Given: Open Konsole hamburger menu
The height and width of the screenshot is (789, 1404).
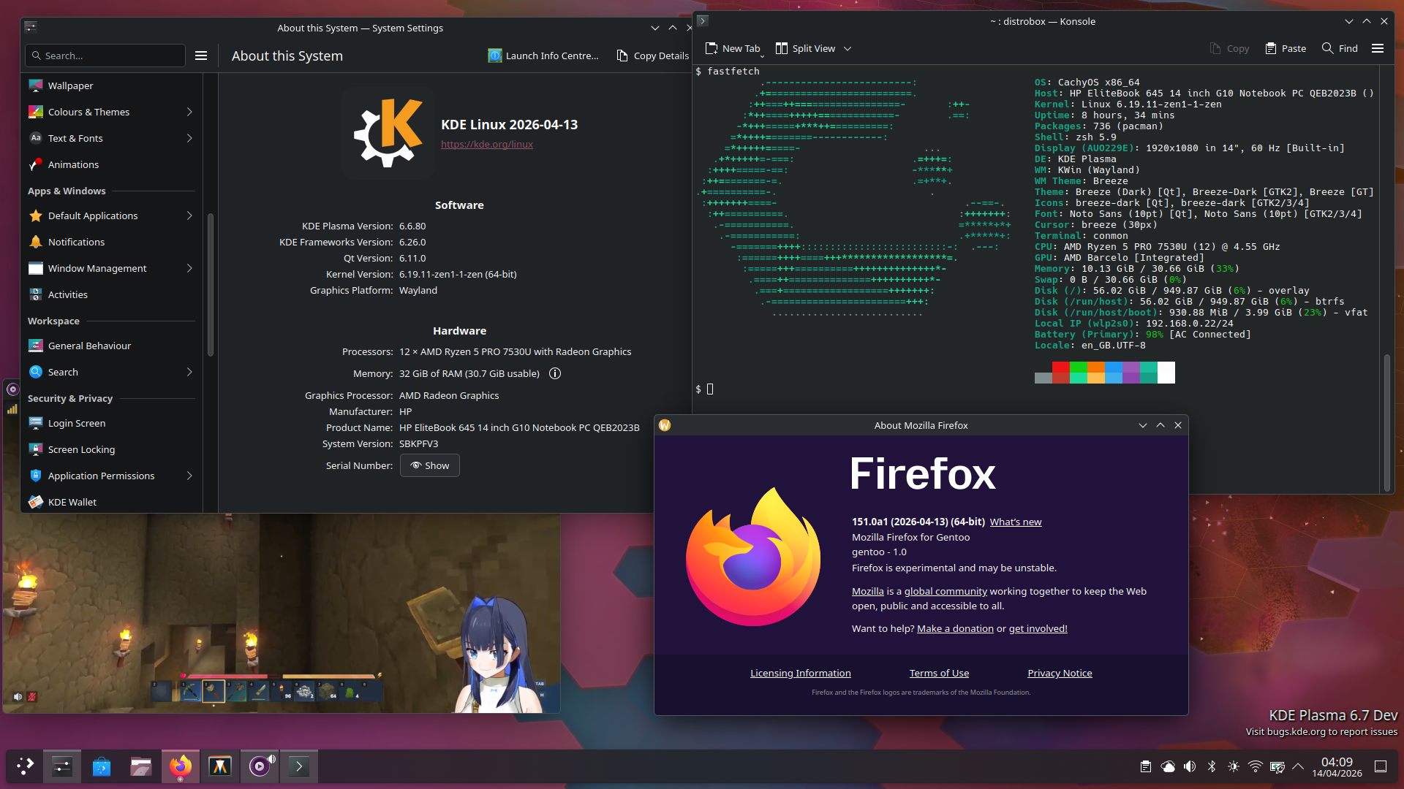Looking at the screenshot, I should tap(1378, 48).
